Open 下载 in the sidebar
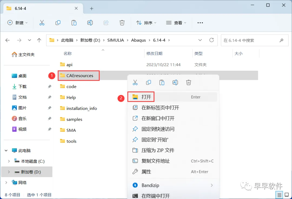The height and width of the screenshot is (199, 292). coord(19,86)
